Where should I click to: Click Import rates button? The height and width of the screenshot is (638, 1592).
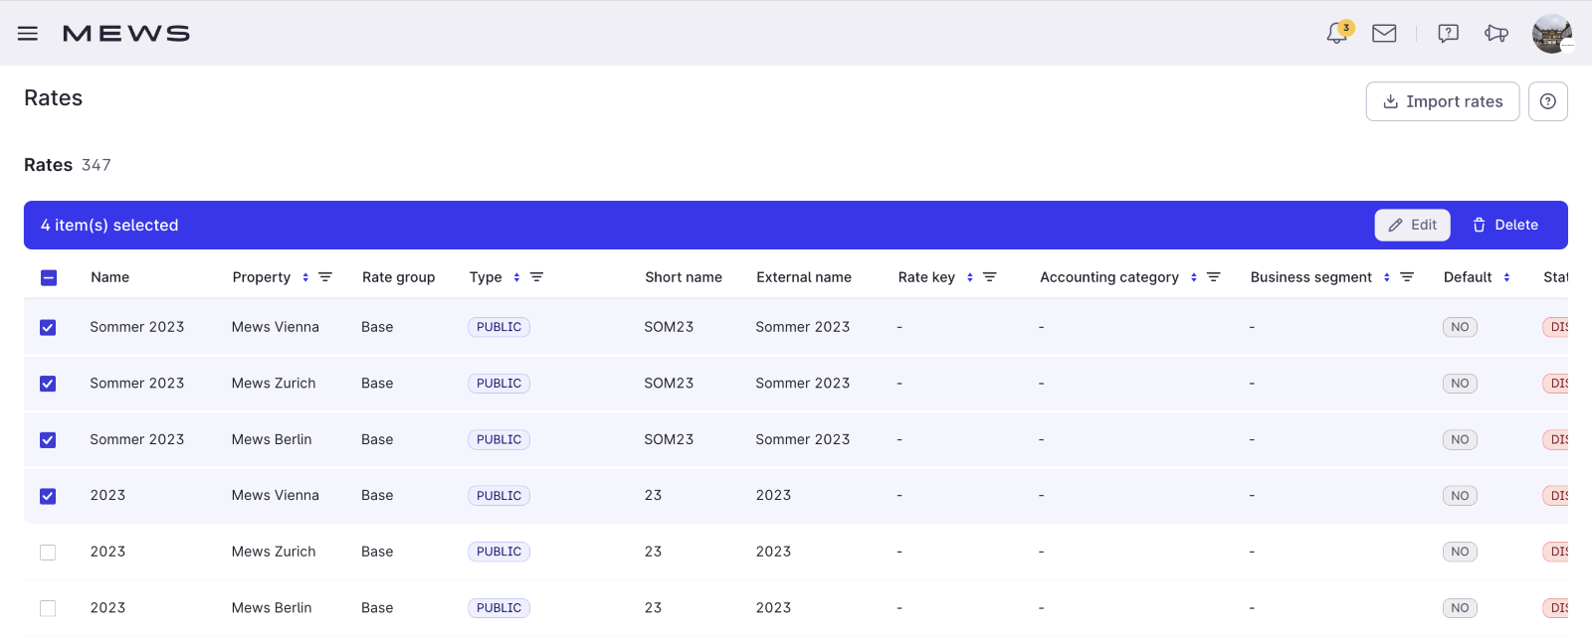1443,101
